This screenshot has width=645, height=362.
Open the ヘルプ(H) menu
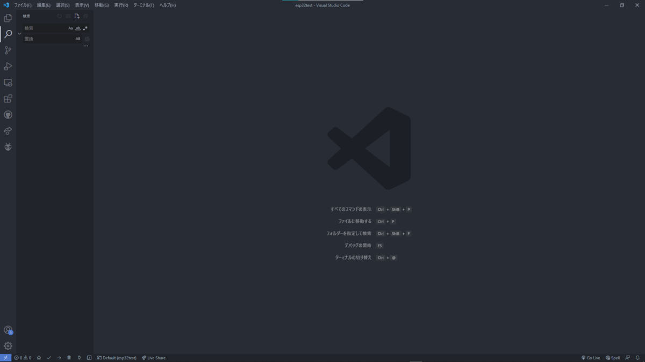pos(168,5)
